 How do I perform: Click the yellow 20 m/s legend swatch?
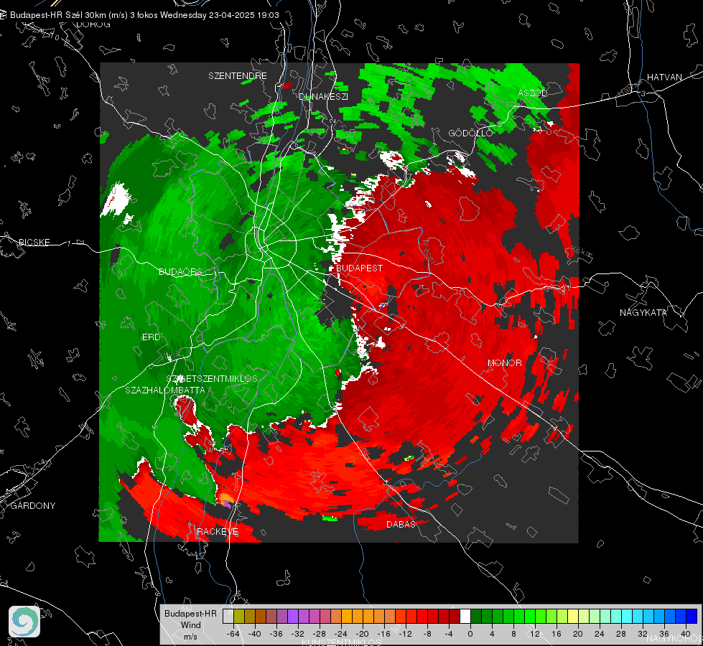(x=574, y=617)
